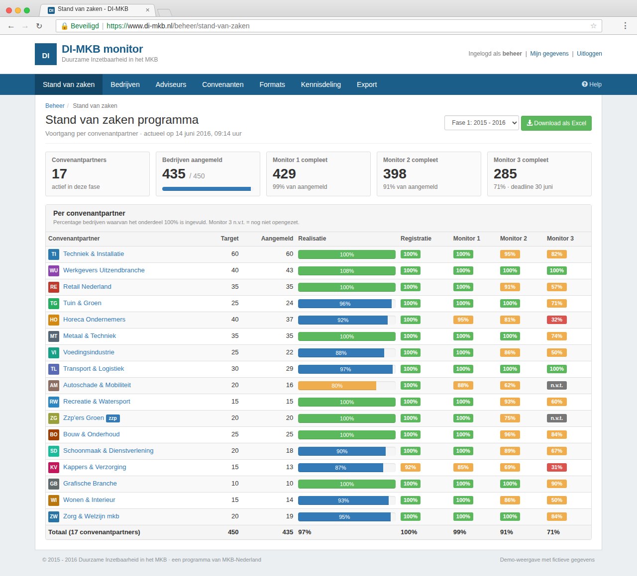637x576 pixels.
Task: Click the Totaal (17 convenantpartners) row label
Action: tap(94, 532)
